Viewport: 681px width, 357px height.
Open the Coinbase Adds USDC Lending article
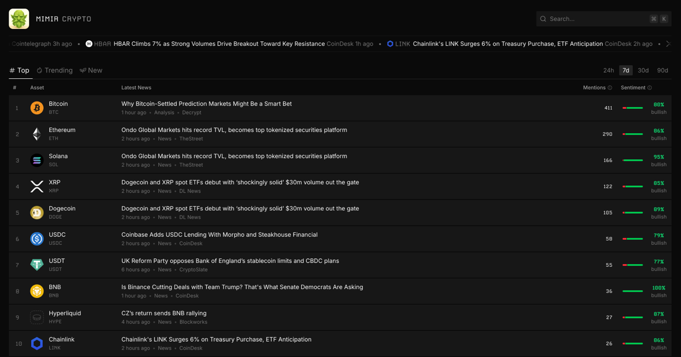pyautogui.click(x=220, y=235)
